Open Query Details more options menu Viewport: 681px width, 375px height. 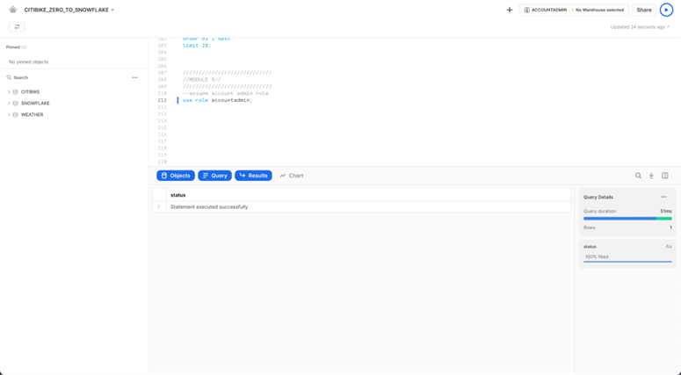(663, 197)
